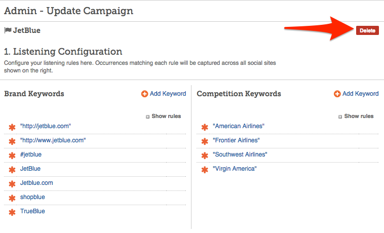
Task: Open the "http://www.jetblue.com" keyword
Action: click(53, 140)
